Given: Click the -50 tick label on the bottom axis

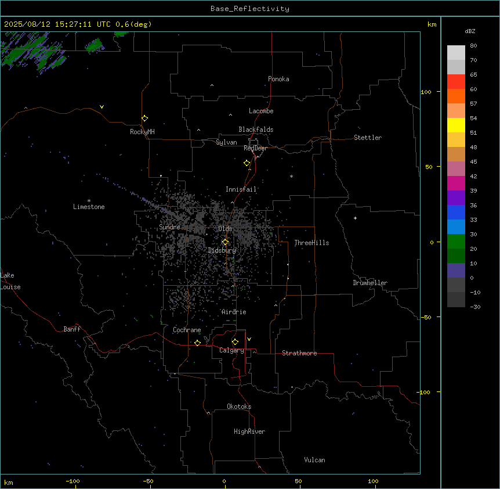Looking at the screenshot, I should coord(148,481).
